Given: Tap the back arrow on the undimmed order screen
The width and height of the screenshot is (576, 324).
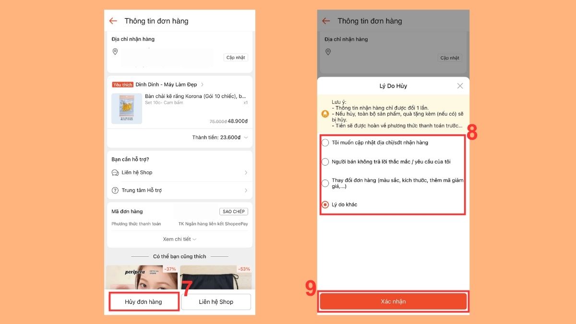Looking at the screenshot, I should pyautogui.click(x=113, y=21).
